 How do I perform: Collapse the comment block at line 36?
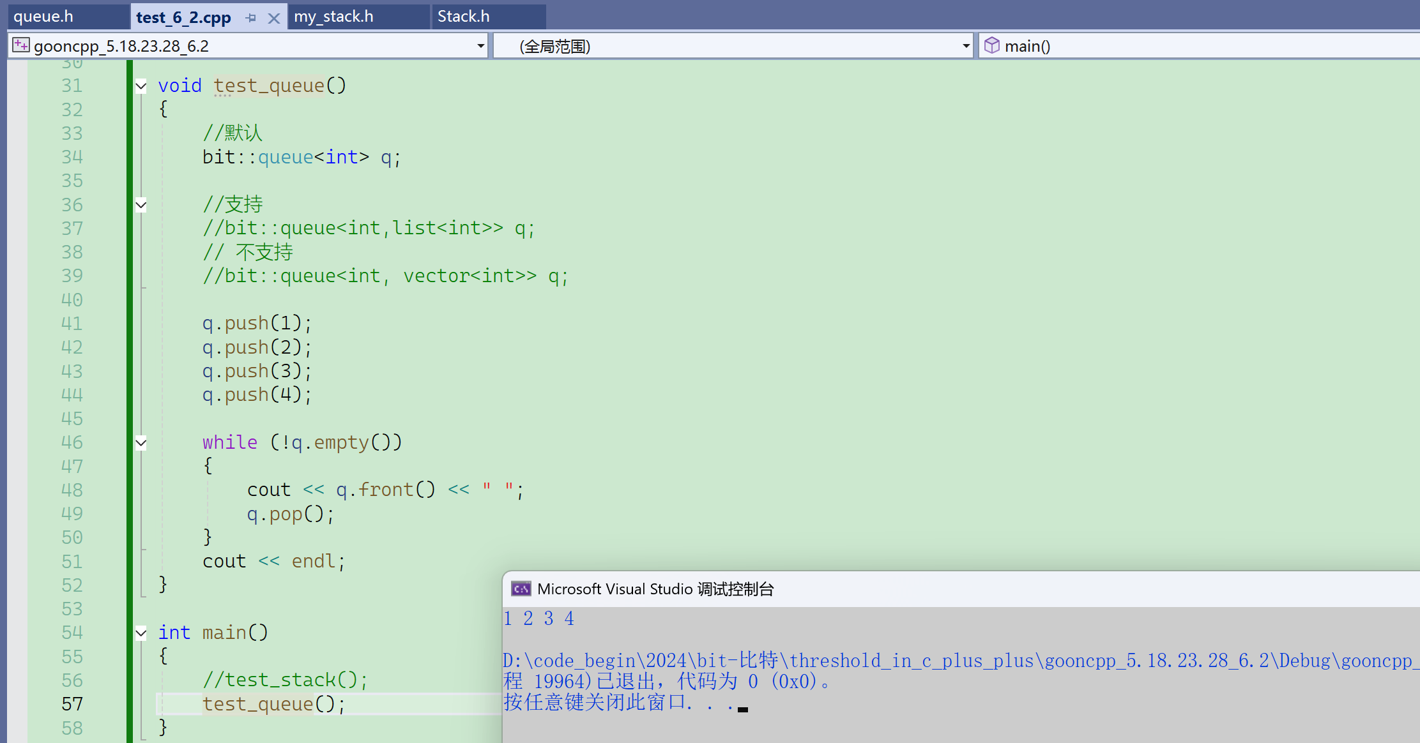coord(141,205)
